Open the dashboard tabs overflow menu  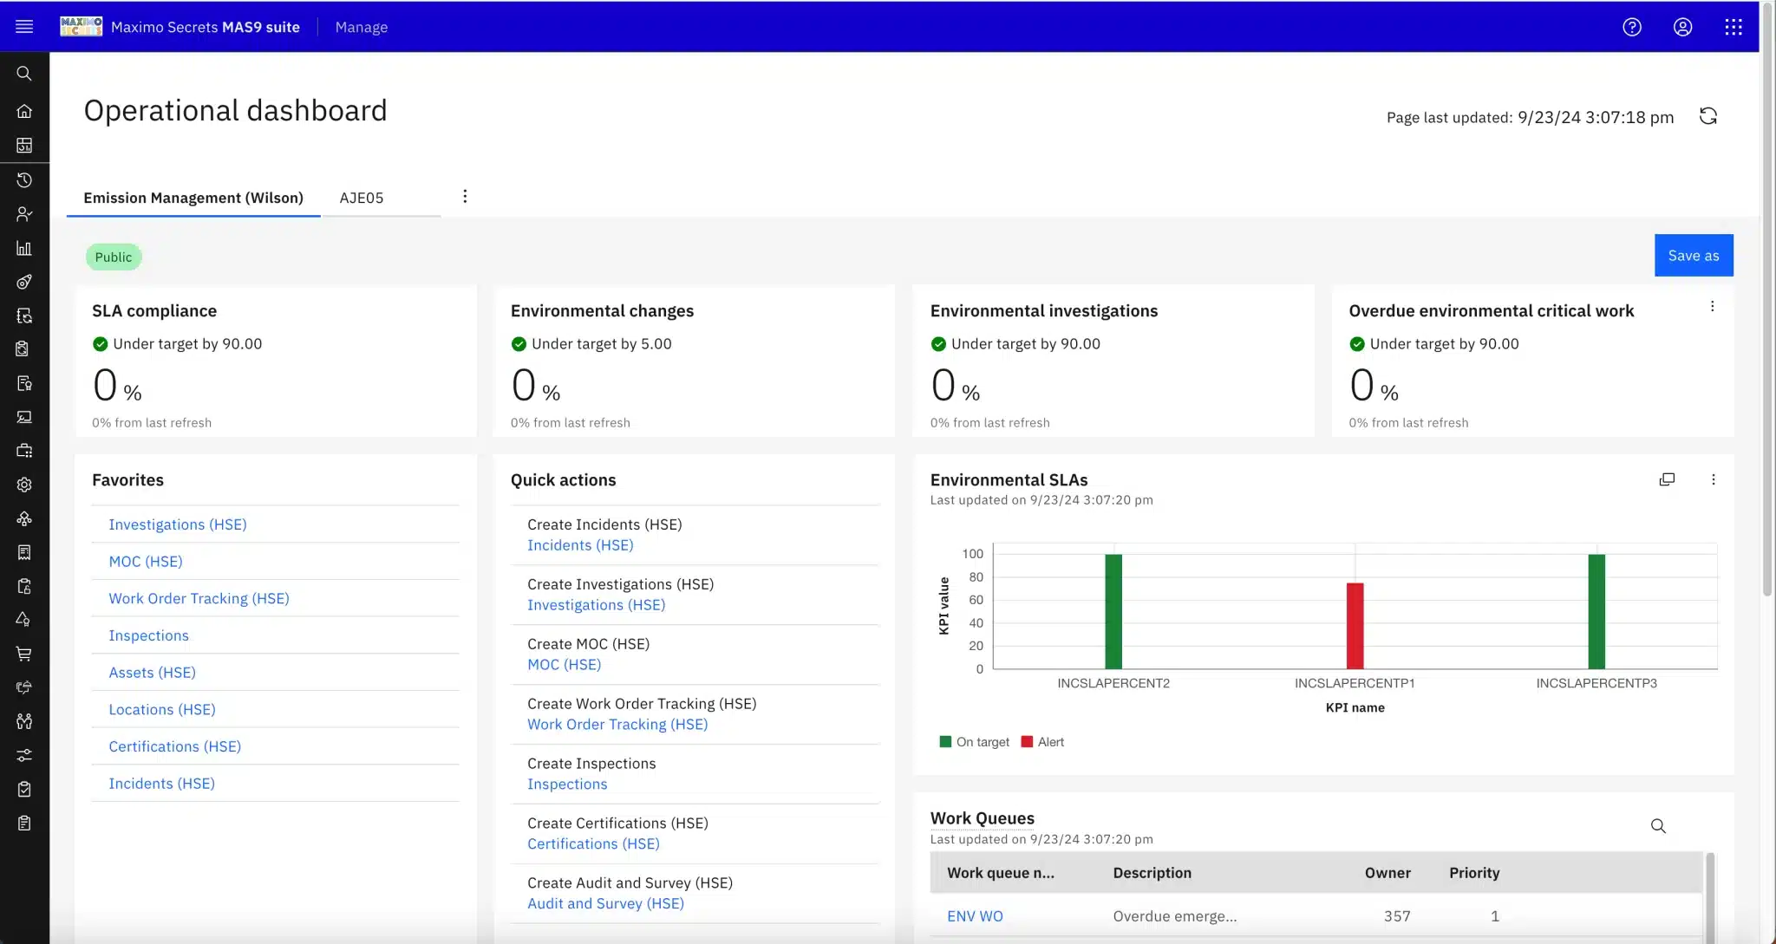[465, 196]
